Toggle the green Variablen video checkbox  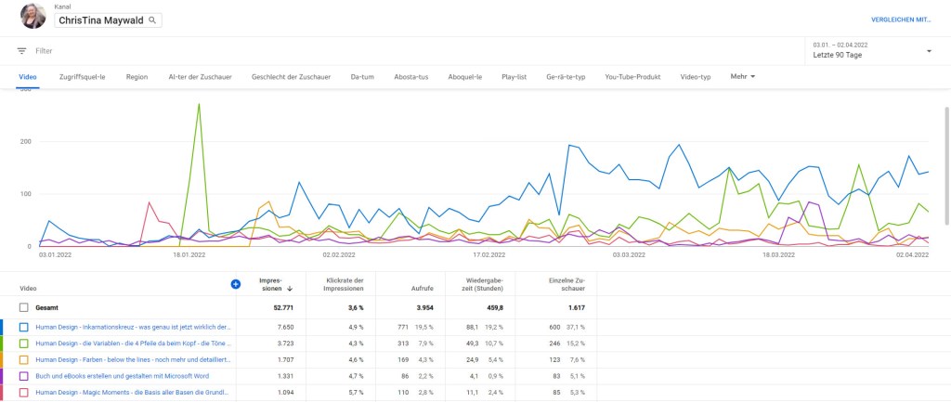coord(24,344)
